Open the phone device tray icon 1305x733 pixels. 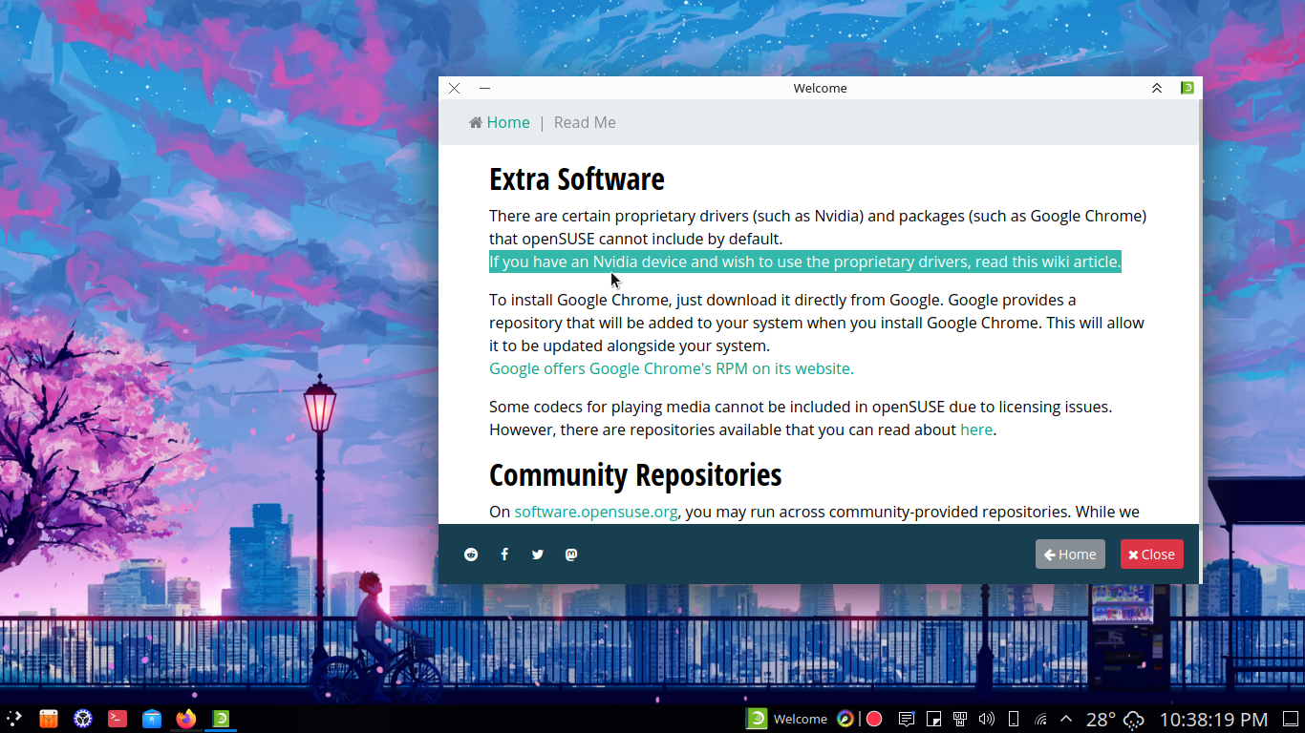click(x=1014, y=719)
